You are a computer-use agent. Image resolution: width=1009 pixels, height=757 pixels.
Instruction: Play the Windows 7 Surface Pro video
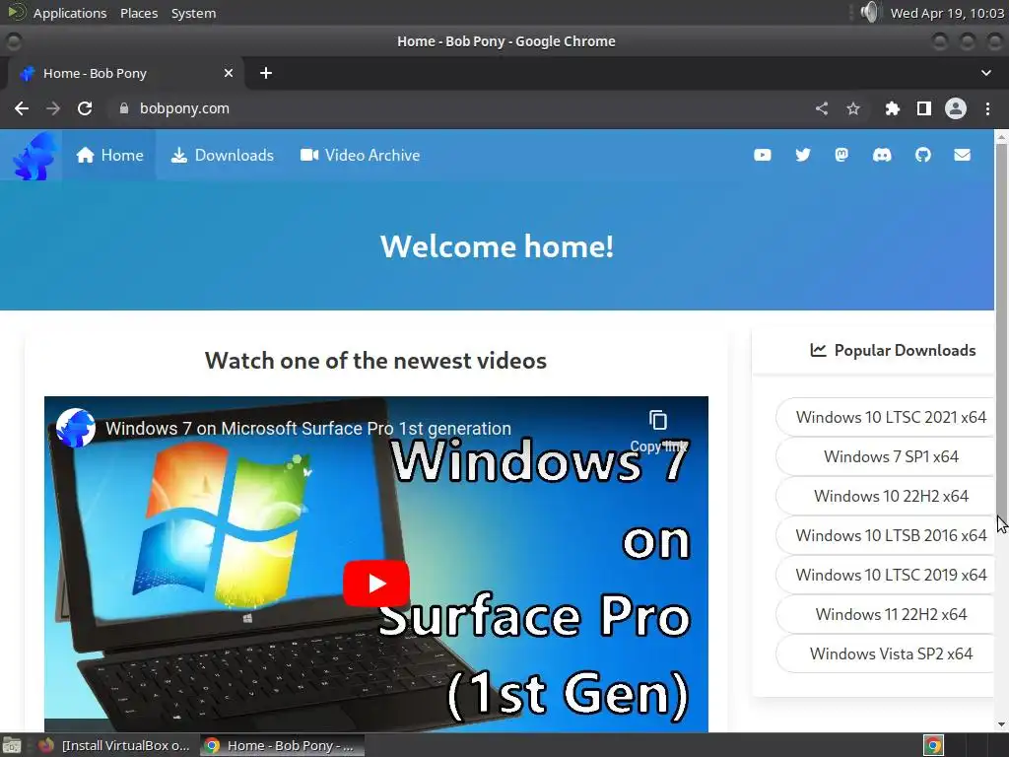click(x=375, y=584)
